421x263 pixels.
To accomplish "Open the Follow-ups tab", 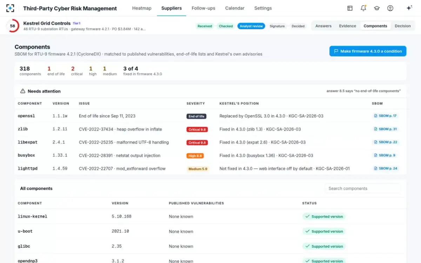I will pyautogui.click(x=203, y=8).
